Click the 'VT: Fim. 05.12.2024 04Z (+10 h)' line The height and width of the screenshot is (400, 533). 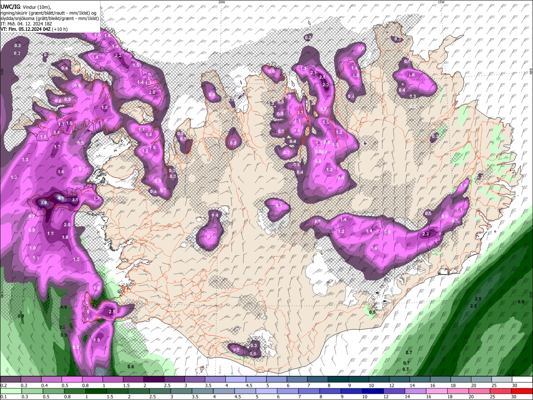coord(34,29)
